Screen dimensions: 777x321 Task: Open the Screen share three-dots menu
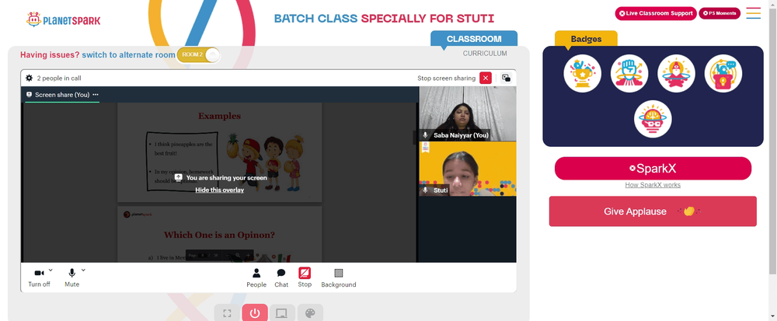point(95,95)
